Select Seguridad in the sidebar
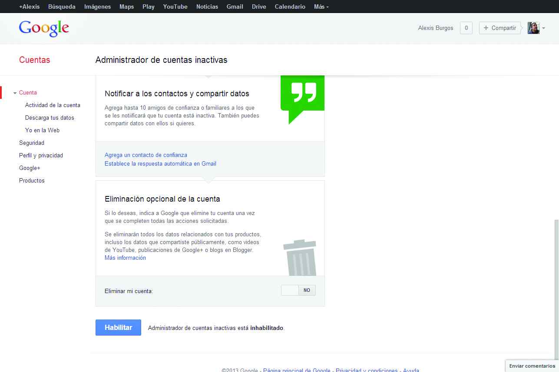The height and width of the screenshot is (372, 559). click(x=32, y=143)
